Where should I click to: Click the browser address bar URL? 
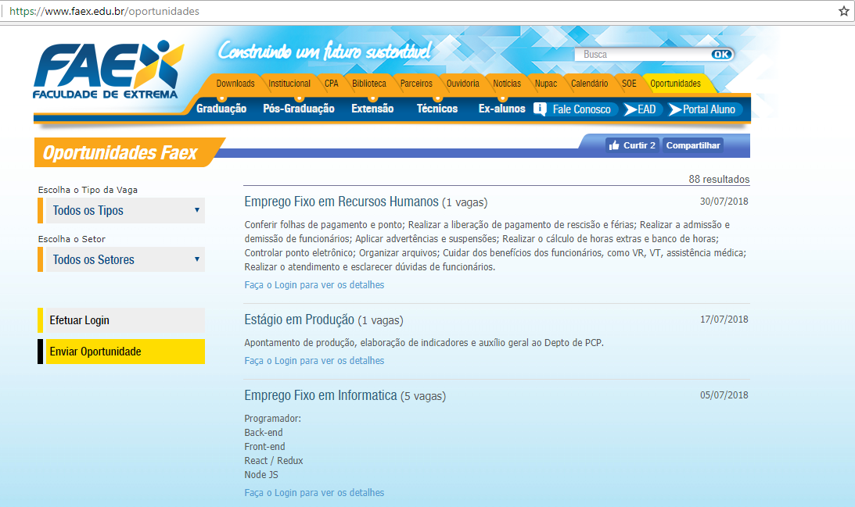(x=104, y=11)
